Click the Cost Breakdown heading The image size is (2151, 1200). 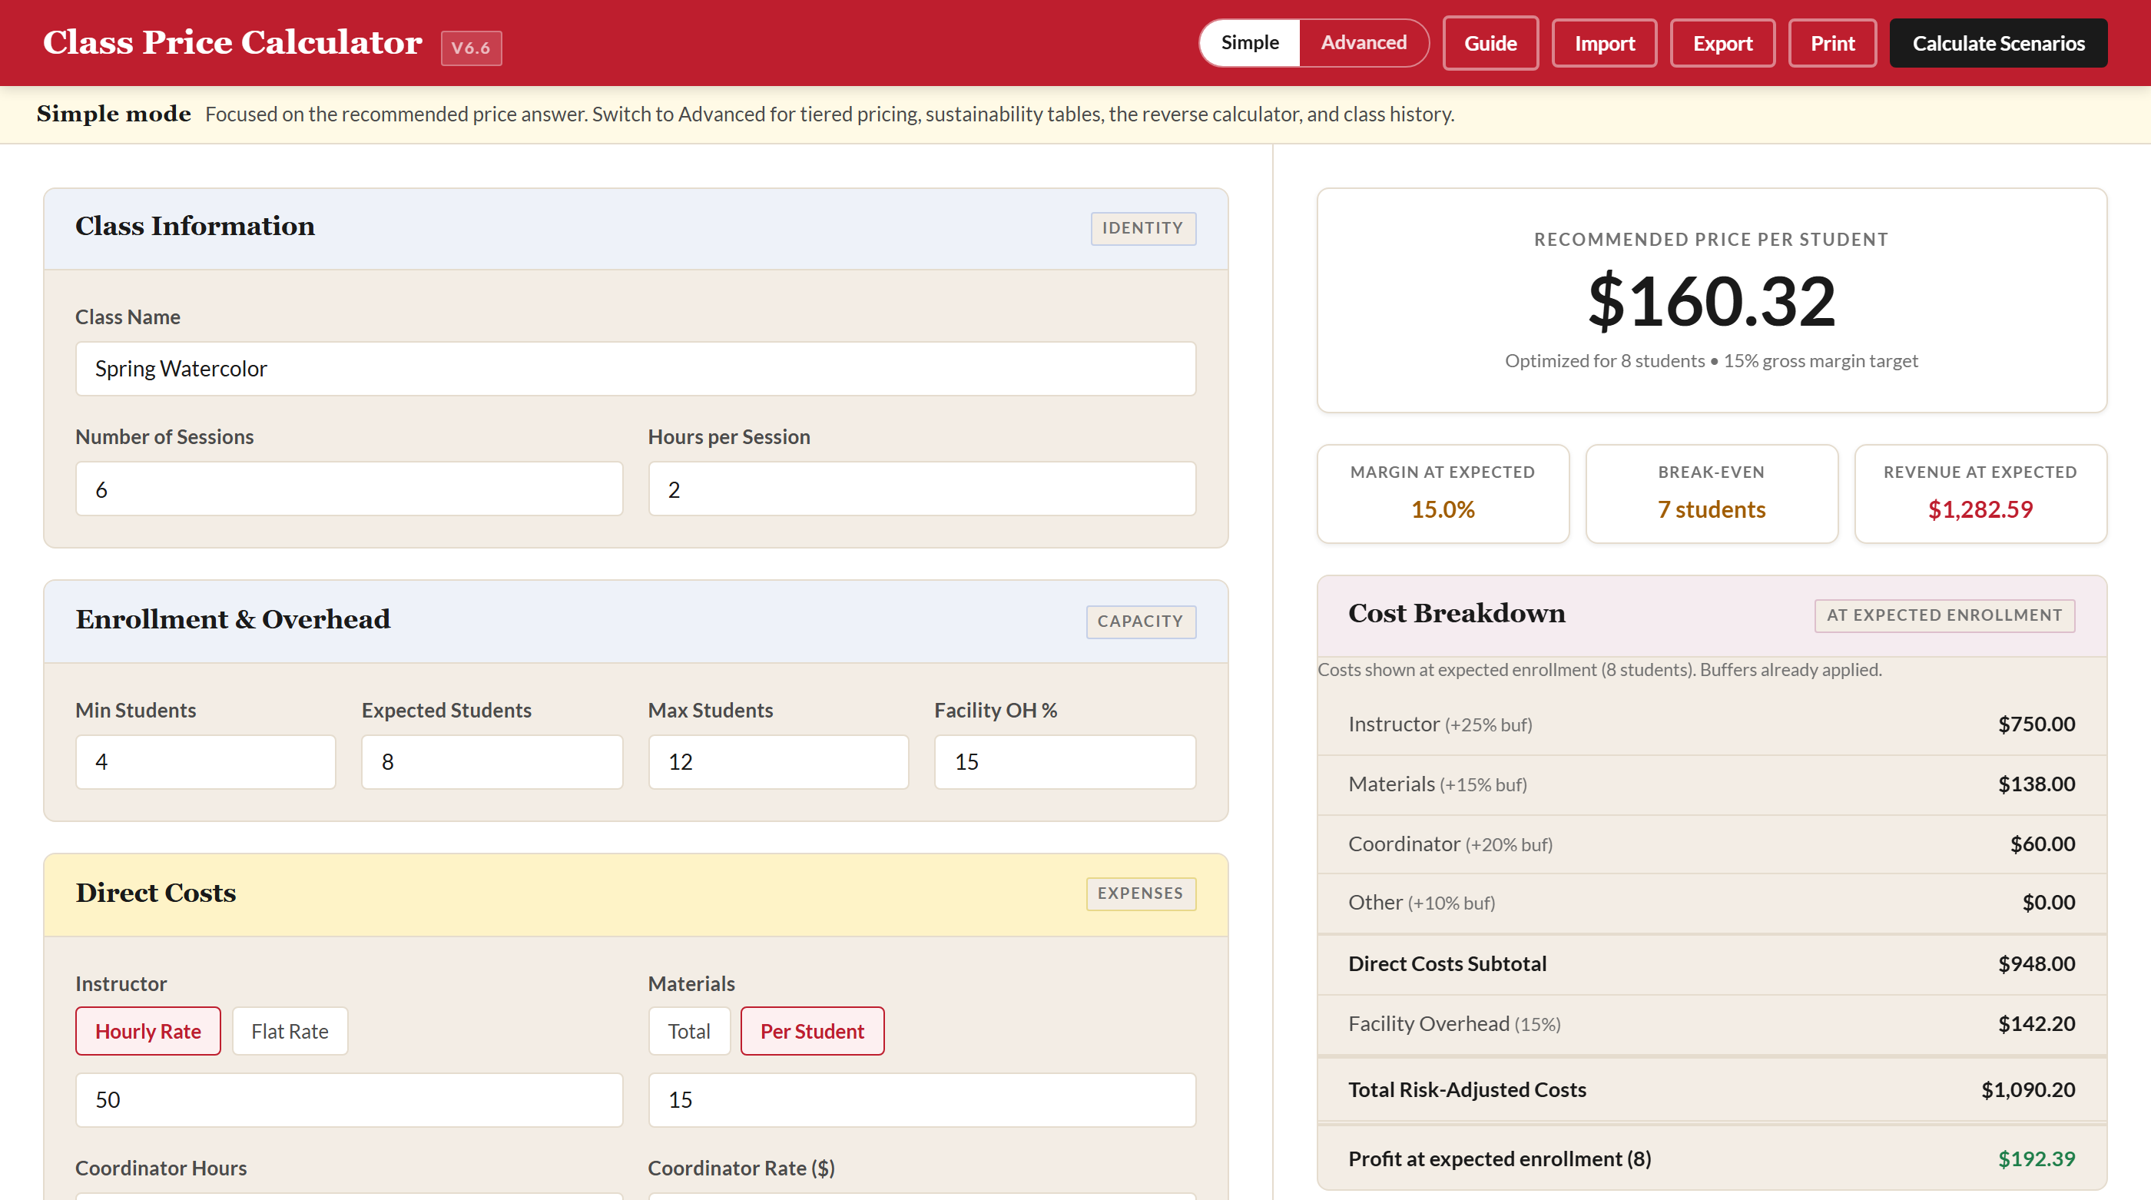pos(1457,614)
